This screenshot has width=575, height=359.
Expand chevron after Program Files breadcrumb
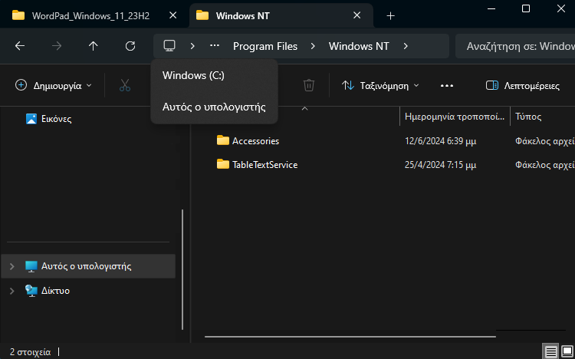click(x=313, y=46)
